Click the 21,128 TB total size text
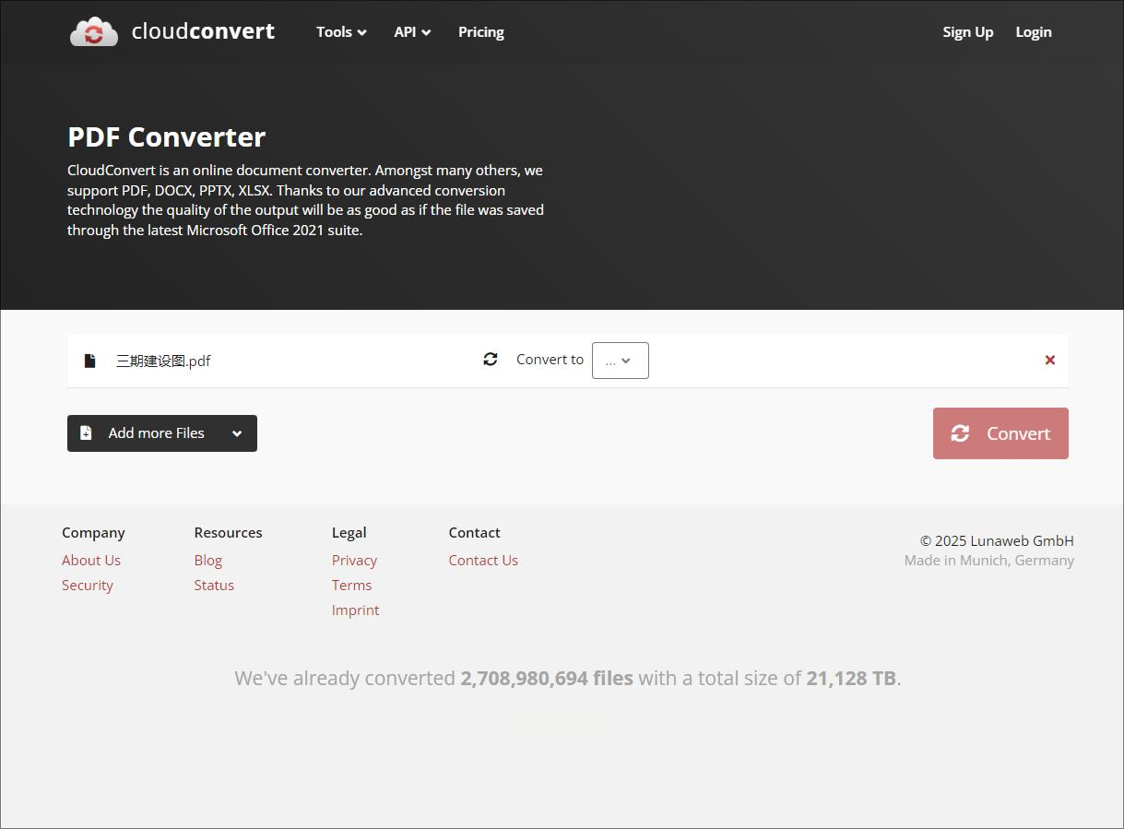The height and width of the screenshot is (829, 1124). [851, 678]
